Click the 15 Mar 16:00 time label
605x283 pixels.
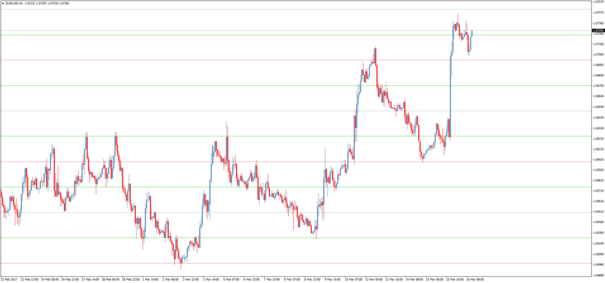pyautogui.click(x=455, y=279)
